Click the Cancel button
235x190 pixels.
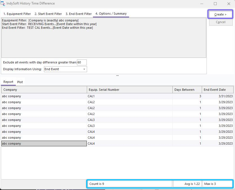coord(220,22)
